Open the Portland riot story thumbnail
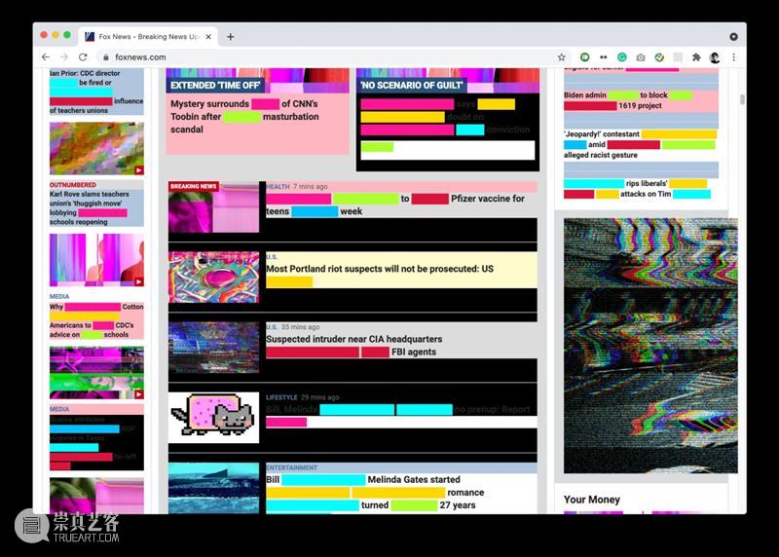This screenshot has width=779, height=557. pos(213,277)
